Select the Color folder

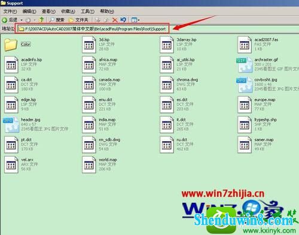tap(11, 44)
